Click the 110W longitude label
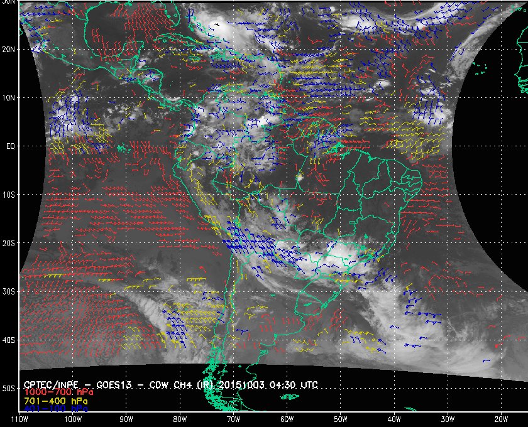This screenshot has width=528, height=427. (19, 419)
